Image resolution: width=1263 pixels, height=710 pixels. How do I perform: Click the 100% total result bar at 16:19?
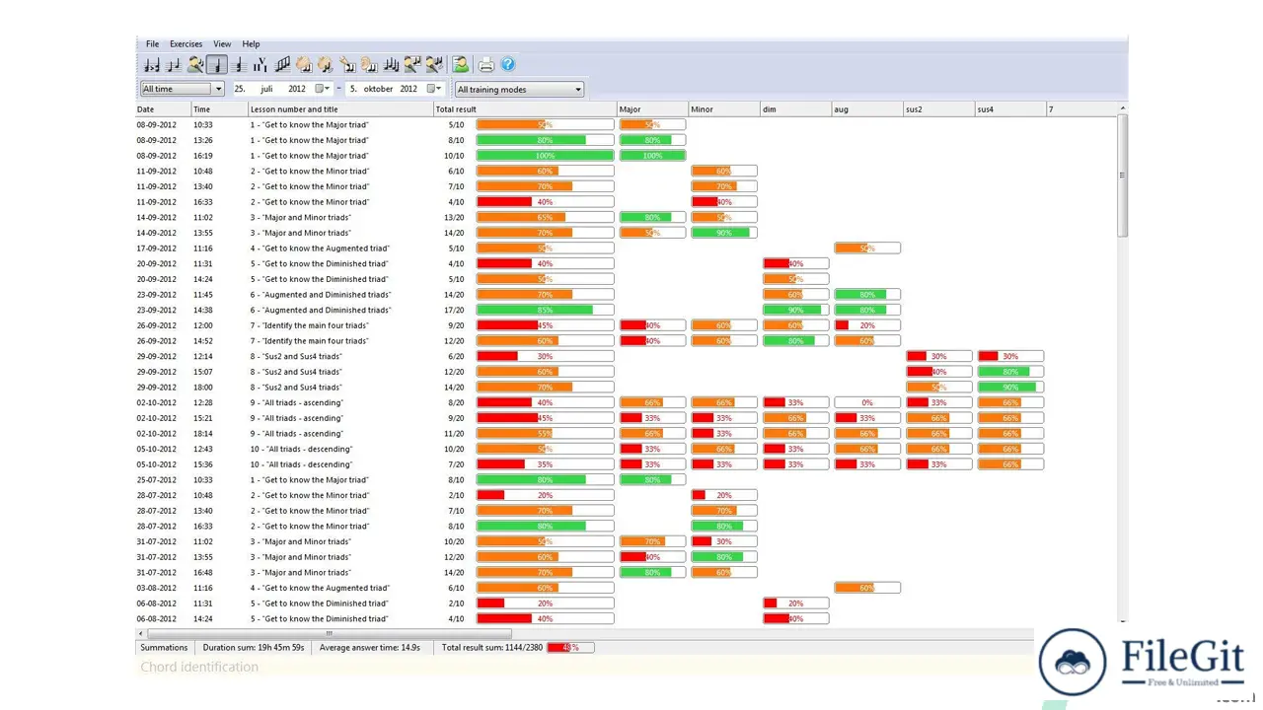pyautogui.click(x=545, y=156)
